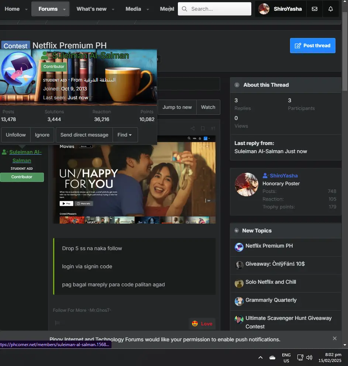This screenshot has height=366, width=348.
Task: Open the Members navigation tab
Action: 167,9
